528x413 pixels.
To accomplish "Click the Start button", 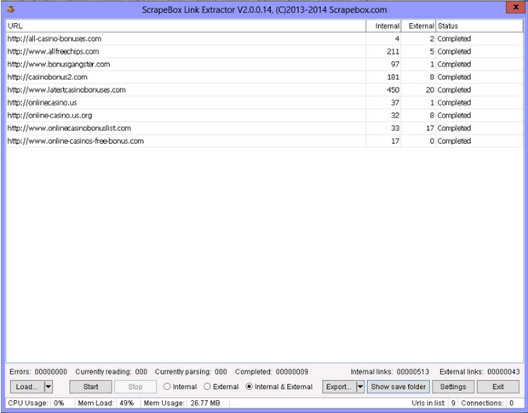I will pyautogui.click(x=90, y=387).
